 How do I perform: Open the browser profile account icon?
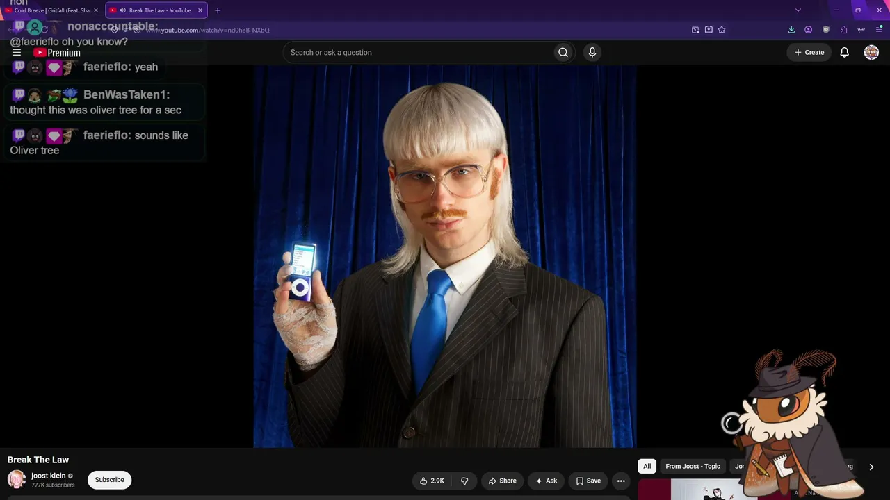pyautogui.click(x=809, y=30)
